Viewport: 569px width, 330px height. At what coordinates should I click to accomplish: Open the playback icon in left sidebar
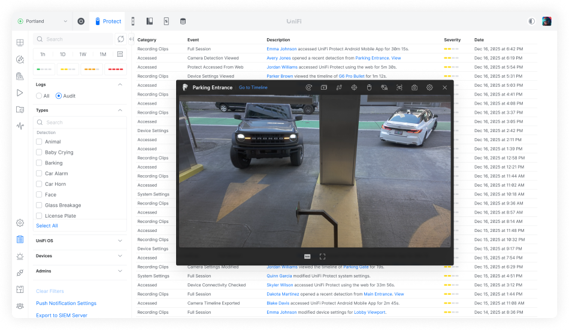click(20, 93)
